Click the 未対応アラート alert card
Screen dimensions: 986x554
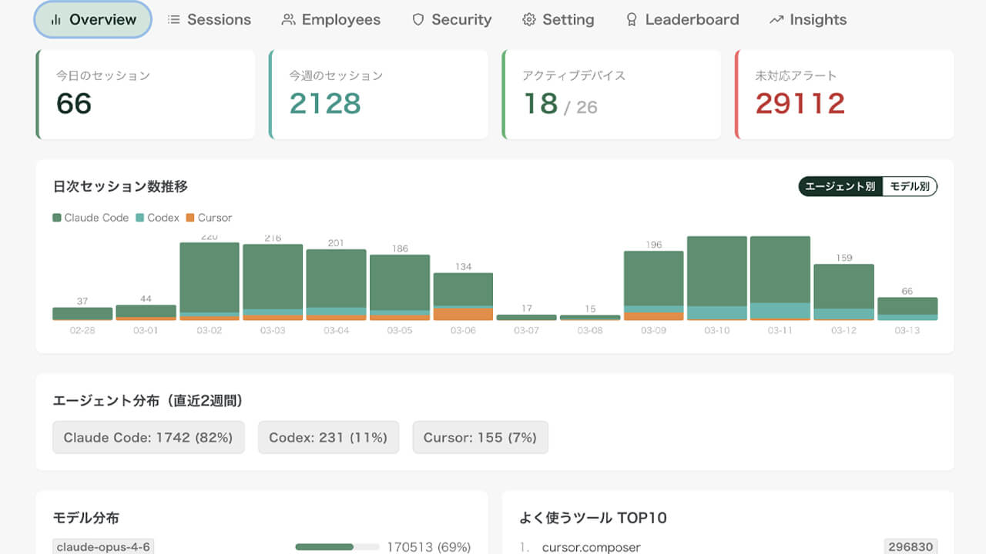pos(844,94)
